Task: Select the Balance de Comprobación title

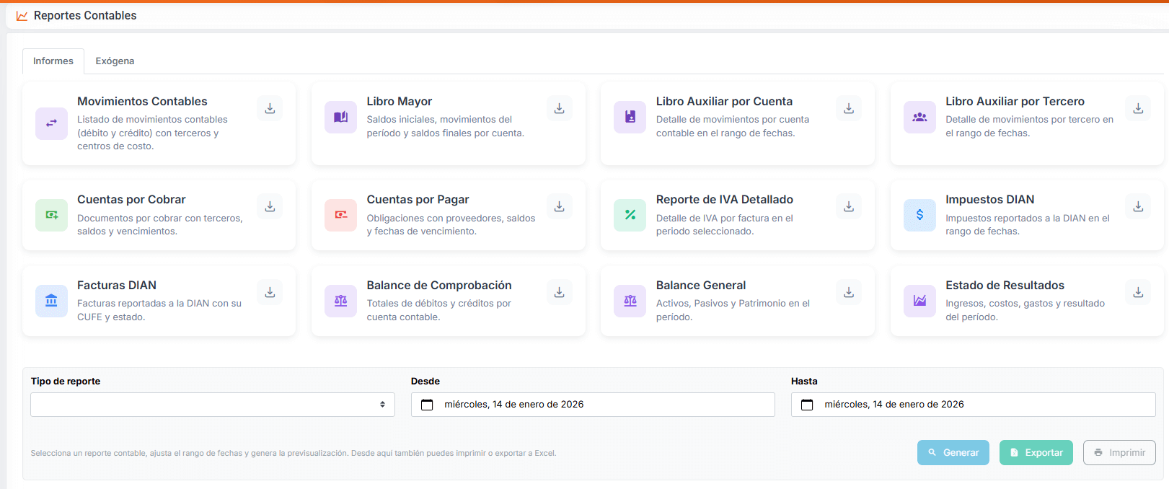Action: tap(439, 286)
